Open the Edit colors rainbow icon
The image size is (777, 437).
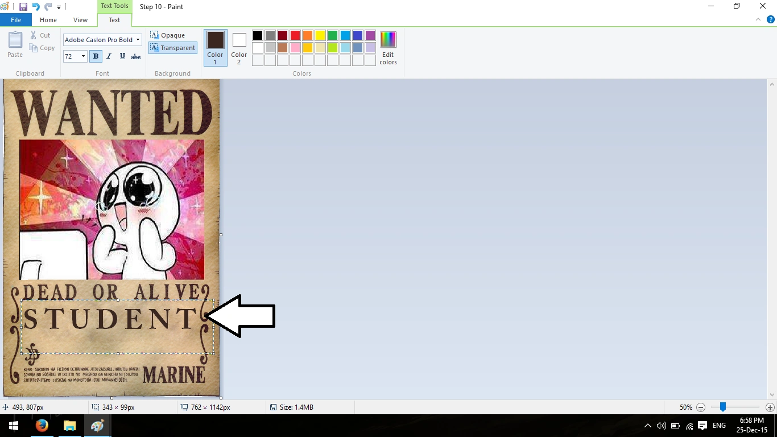pos(388,40)
